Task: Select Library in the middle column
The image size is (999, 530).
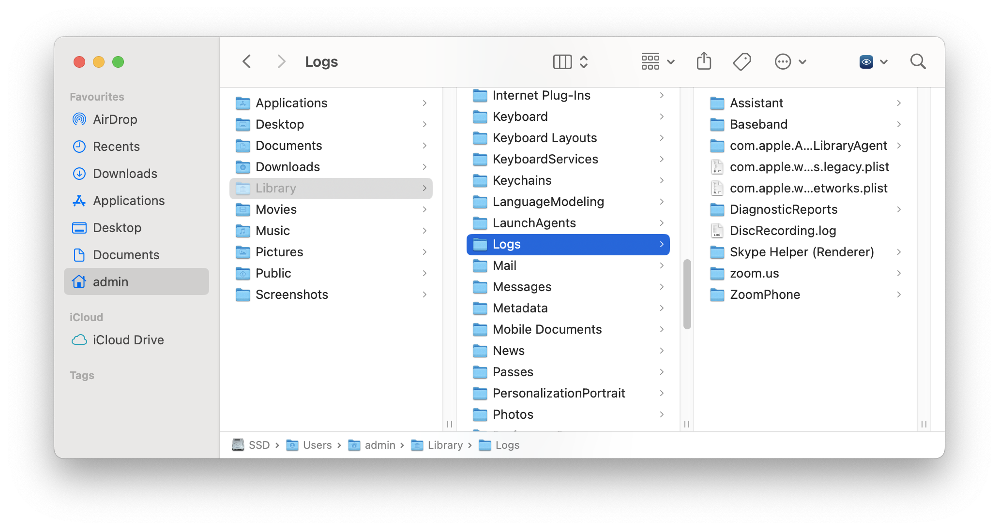Action: [331, 188]
